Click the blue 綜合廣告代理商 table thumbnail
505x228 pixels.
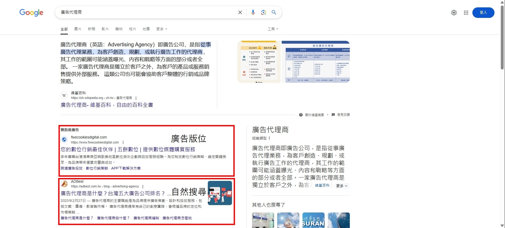click(316, 62)
